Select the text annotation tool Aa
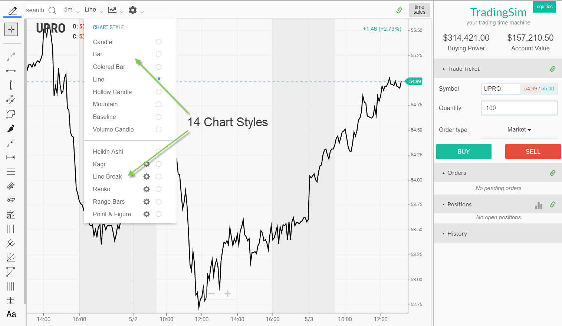 [x=11, y=314]
